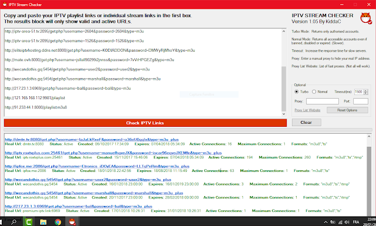Open the green Camtasia taskbar icon
This screenshot has width=376, height=226.
pos(29,222)
